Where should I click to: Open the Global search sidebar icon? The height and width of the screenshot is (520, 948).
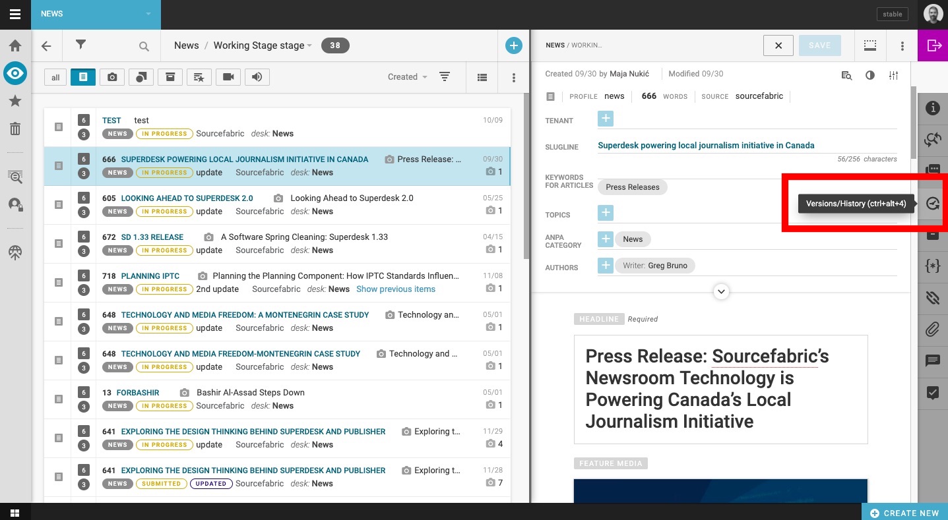pyautogui.click(x=15, y=176)
